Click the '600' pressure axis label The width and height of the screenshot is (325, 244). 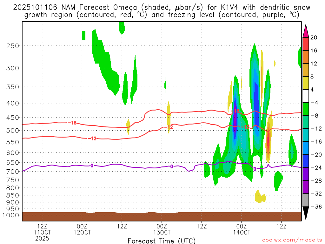click(x=13, y=153)
